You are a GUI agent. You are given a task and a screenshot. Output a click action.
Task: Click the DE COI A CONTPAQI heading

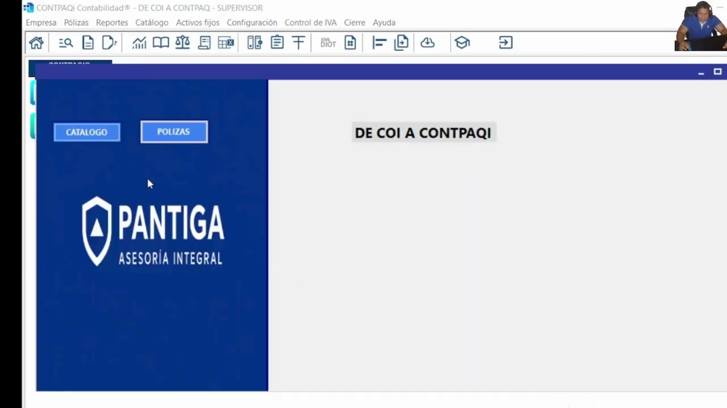coord(423,133)
